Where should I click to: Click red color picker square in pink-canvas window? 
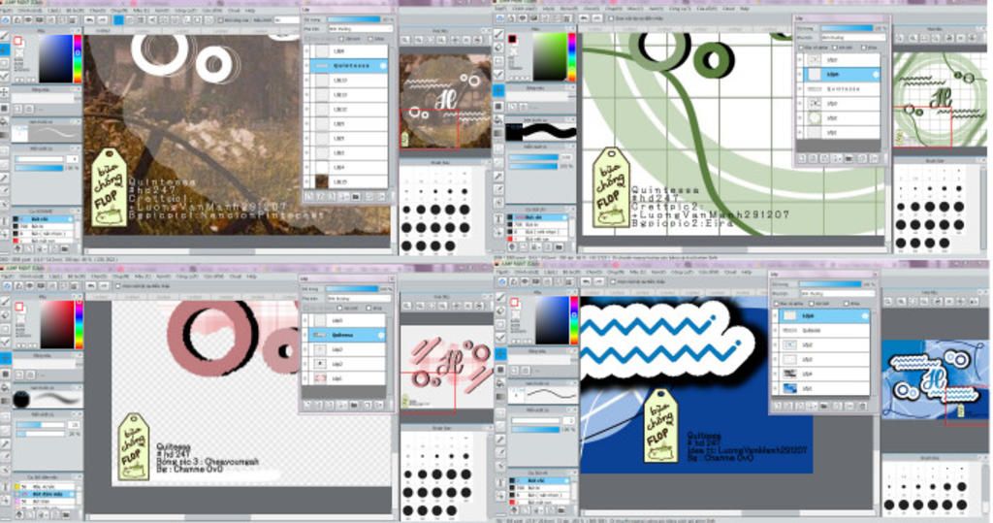coord(57,325)
